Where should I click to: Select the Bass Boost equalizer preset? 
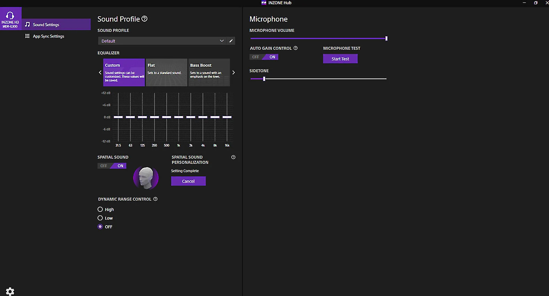pos(209,73)
